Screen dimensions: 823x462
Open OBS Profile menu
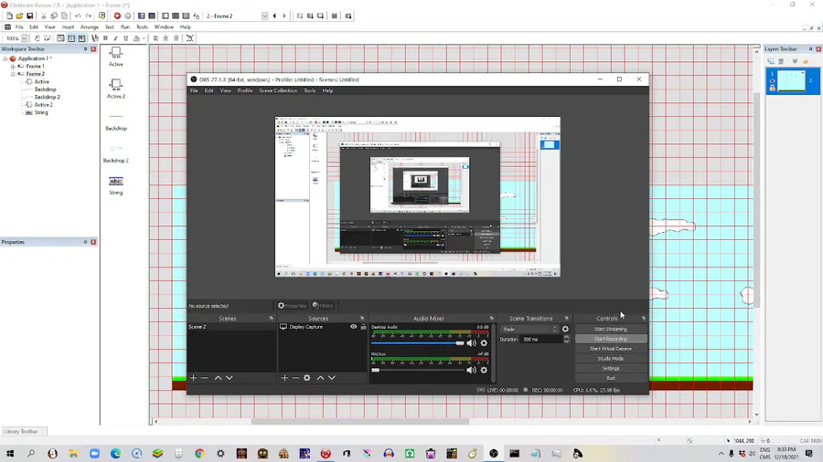244,90
